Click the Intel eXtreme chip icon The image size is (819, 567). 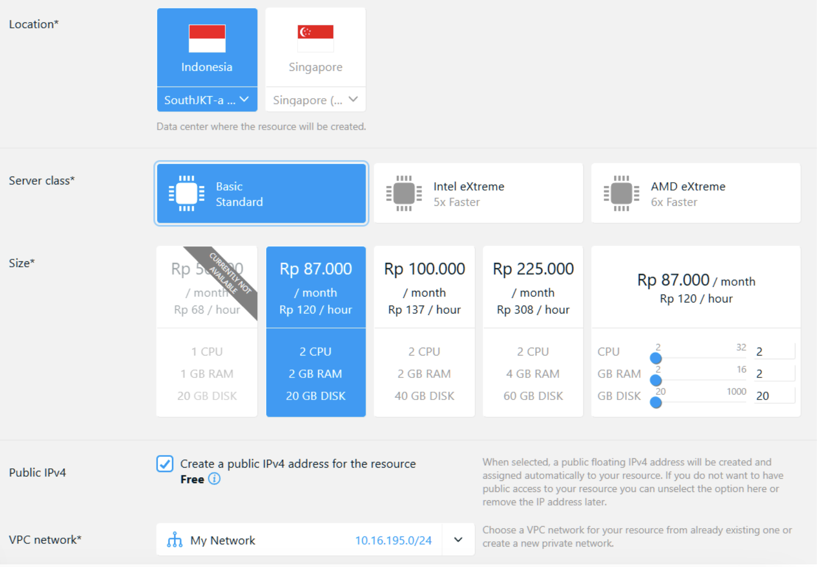(x=404, y=193)
